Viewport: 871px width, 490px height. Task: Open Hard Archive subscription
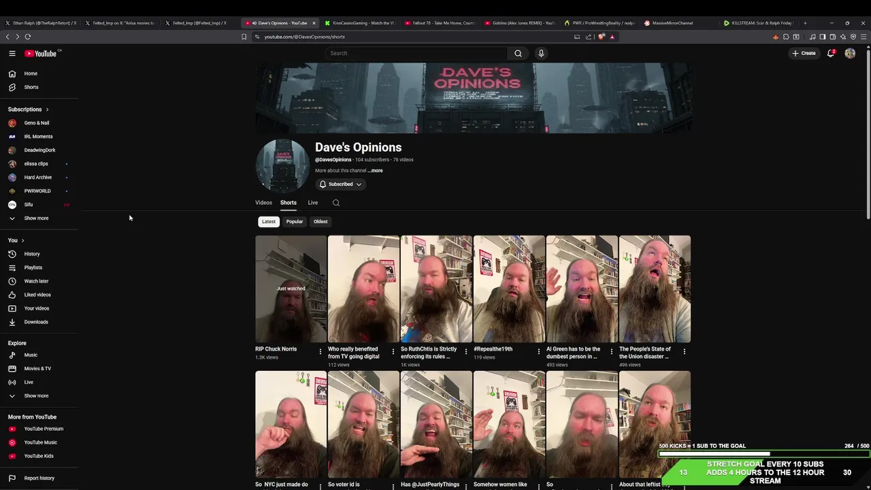tap(39, 178)
